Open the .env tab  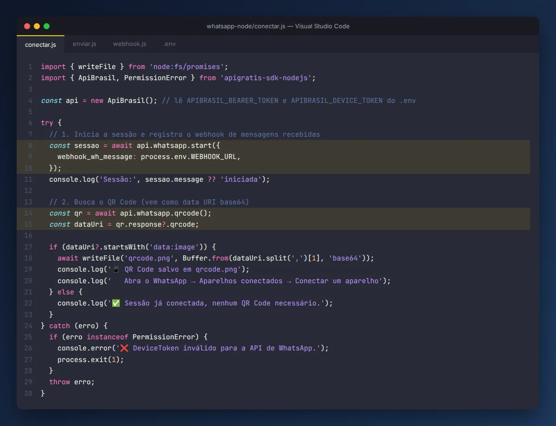coord(169,44)
